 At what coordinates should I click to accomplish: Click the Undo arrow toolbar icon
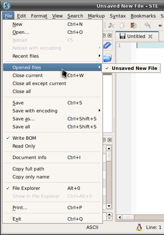click(147, 25)
